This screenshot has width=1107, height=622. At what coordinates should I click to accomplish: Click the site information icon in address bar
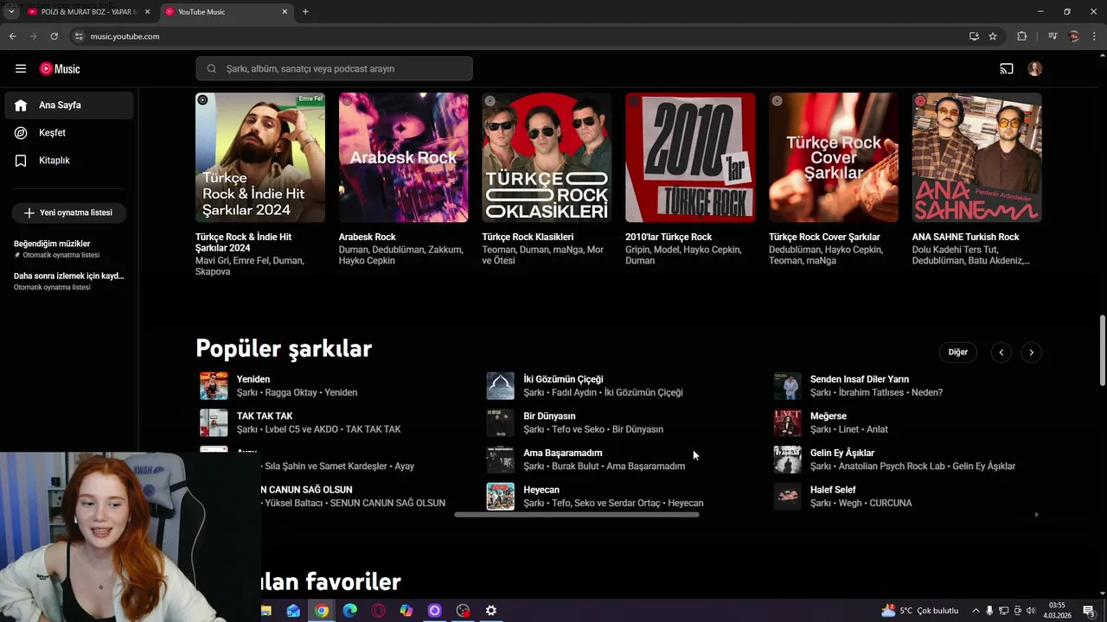click(x=78, y=36)
